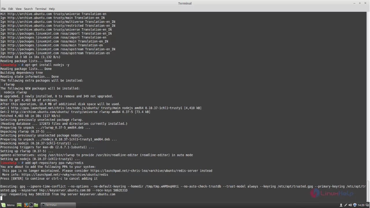Click 'You are about to add the following PPA' line

point(48,167)
